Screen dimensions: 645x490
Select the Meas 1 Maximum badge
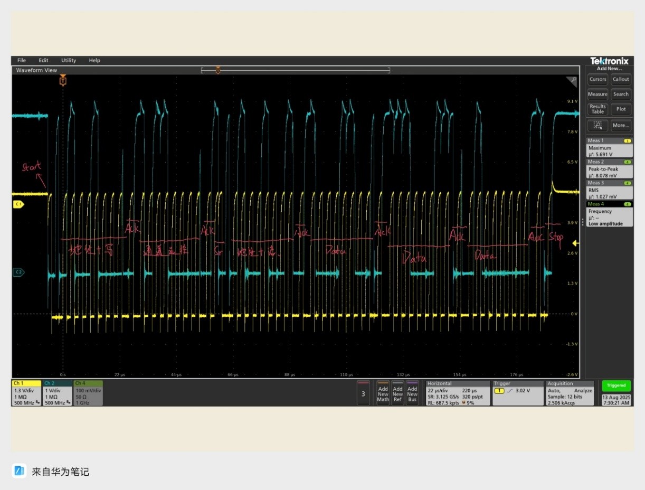[609, 148]
